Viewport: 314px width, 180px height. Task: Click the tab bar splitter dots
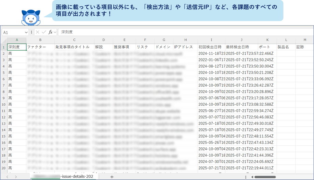tap(246, 177)
